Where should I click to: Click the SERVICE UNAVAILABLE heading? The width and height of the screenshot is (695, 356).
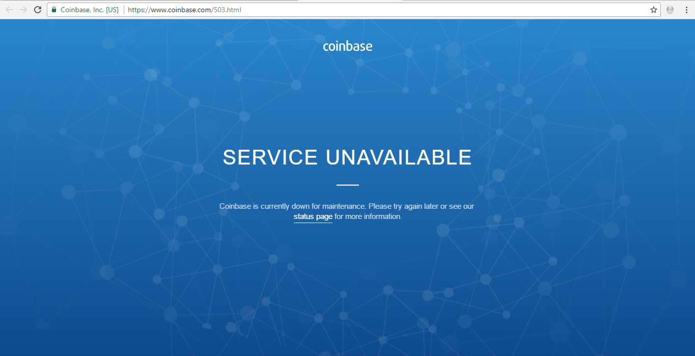pyautogui.click(x=347, y=157)
